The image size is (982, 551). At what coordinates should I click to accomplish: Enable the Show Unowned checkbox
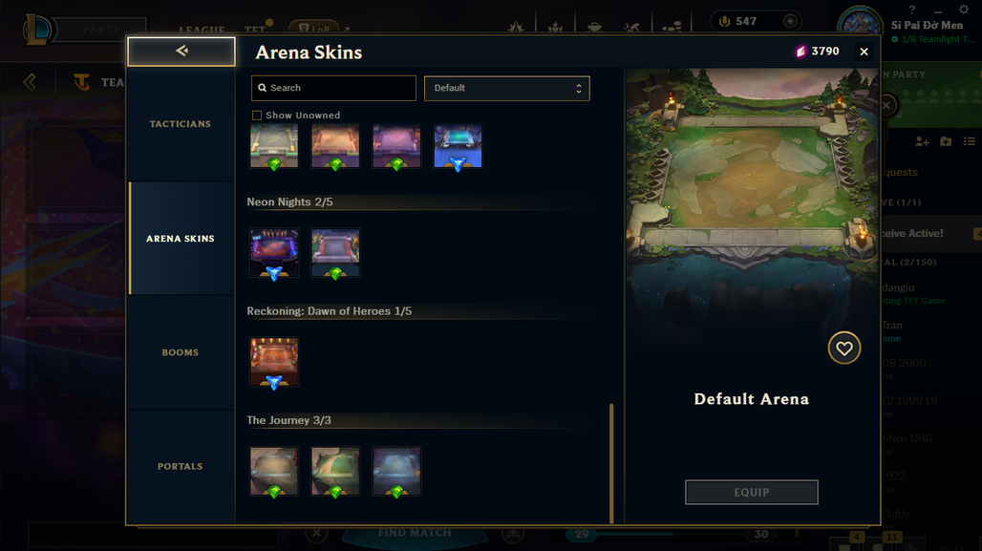click(257, 116)
